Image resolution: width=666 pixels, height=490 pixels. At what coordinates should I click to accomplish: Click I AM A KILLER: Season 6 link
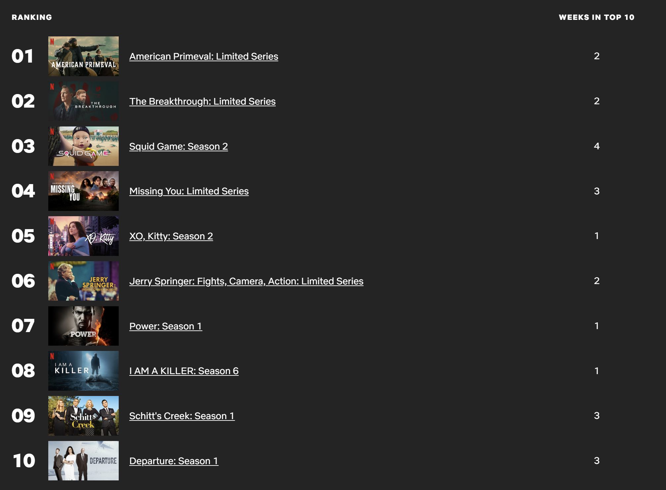click(184, 371)
